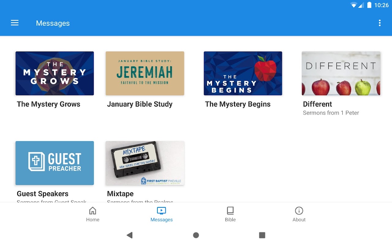The height and width of the screenshot is (245, 392).
Task: Tap the Android home circle button
Action: coord(196,235)
